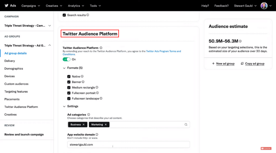Go to Custom audiences in sidebar
The width and height of the screenshot is (276, 153).
pos(16,84)
